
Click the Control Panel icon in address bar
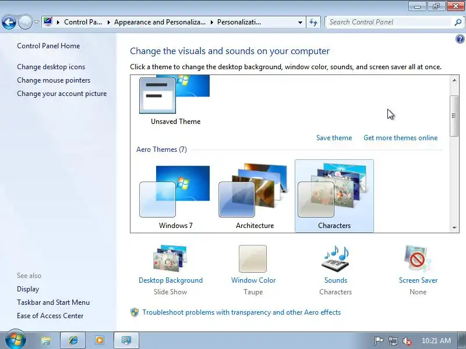(48, 22)
